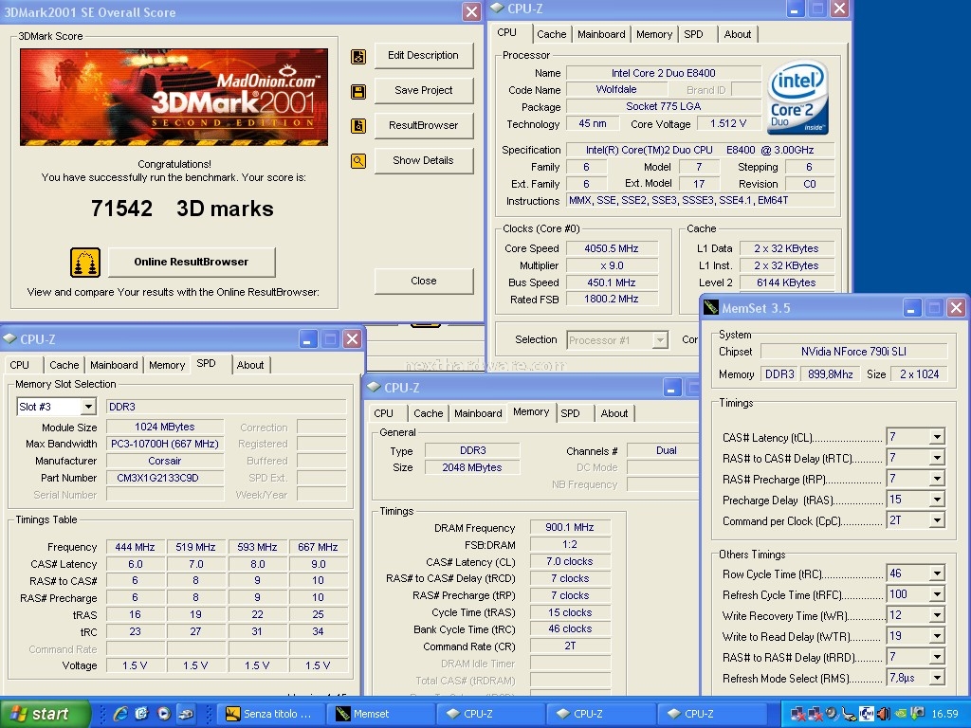This screenshot has width=971, height=728.
Task: Click the Chipset field NVidia NForce 790i SLI
Action: tap(853, 352)
